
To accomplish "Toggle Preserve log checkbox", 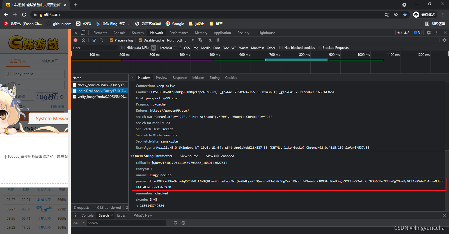I will [x=111, y=40].
